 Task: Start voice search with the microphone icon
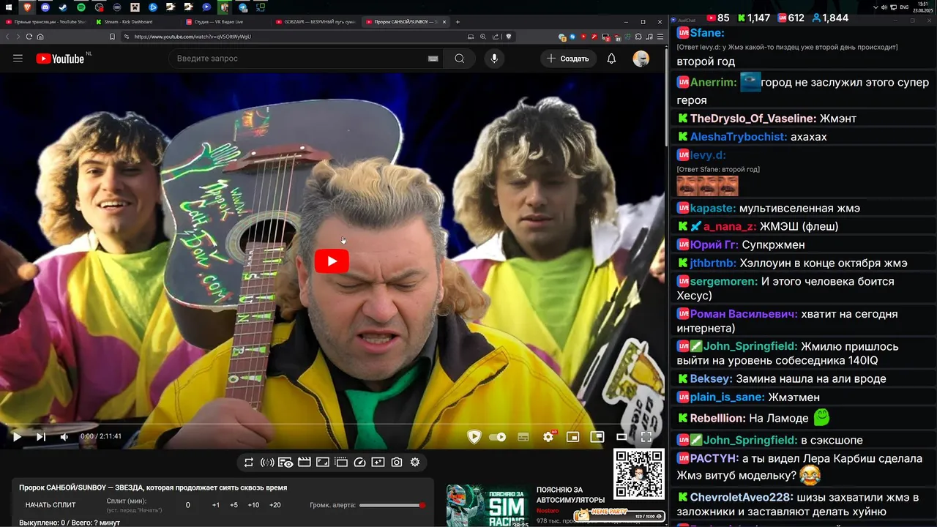point(495,59)
